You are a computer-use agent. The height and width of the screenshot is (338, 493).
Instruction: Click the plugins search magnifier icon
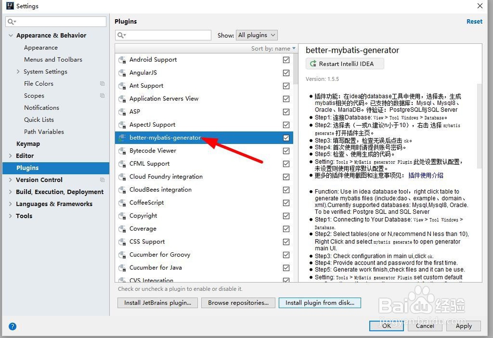tap(121, 35)
